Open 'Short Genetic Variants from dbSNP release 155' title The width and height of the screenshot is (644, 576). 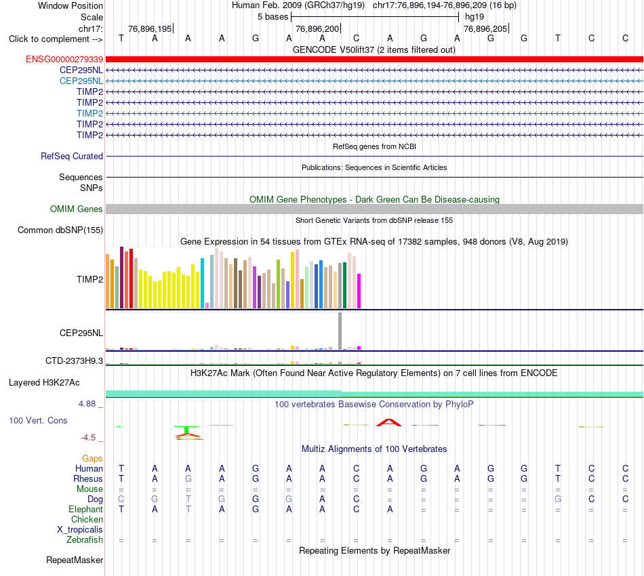374,220
